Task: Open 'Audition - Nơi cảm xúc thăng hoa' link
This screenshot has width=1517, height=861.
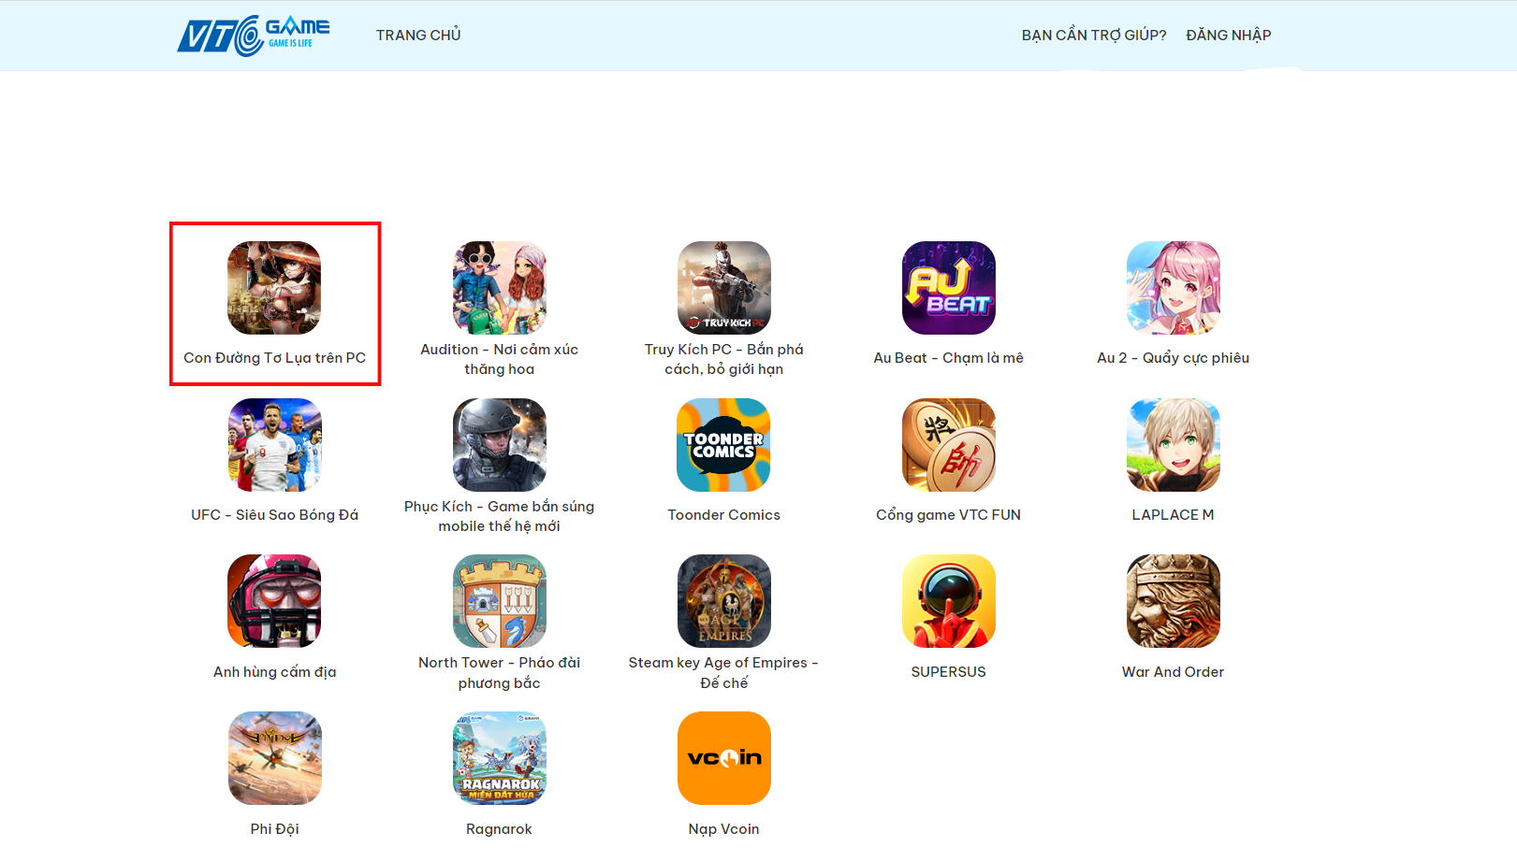Action: coord(499,359)
